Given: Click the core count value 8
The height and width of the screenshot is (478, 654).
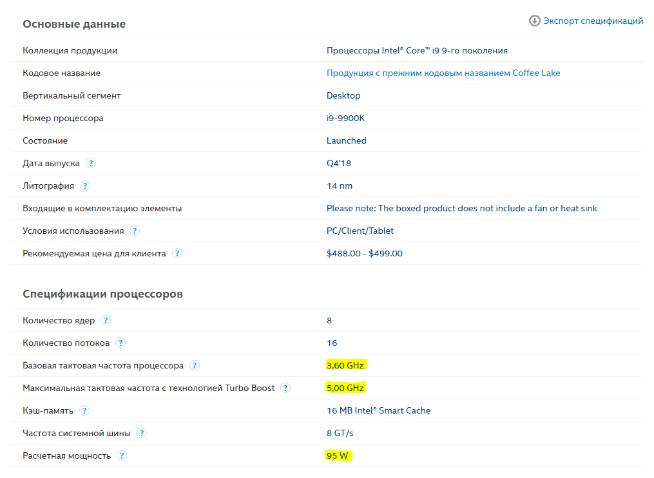Looking at the screenshot, I should 329,320.
